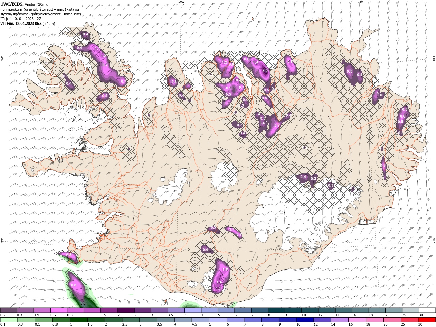
Task: Click the bottom legend swatch between 16 and 18
Action: coord(358,320)
